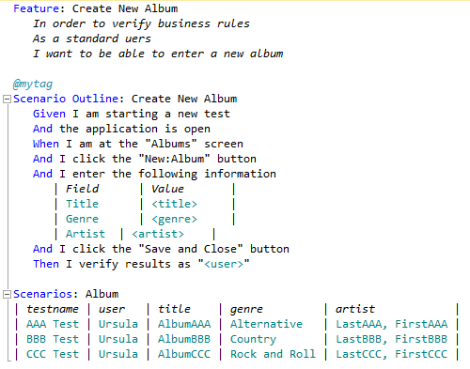The image size is (470, 369).
Task: Click the 'LastCCC, FirstCCC' cell
Action: 391,354
